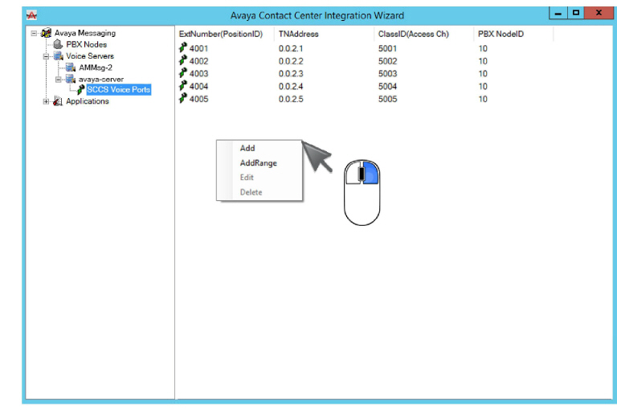Image resolution: width=617 pixels, height=410 pixels.
Task: Select extension 4005 row text
Action: pyautogui.click(x=198, y=99)
